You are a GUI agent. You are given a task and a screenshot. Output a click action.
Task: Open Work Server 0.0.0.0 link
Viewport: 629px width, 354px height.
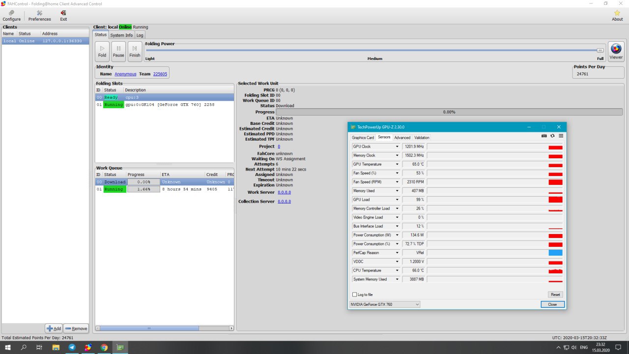[284, 192]
